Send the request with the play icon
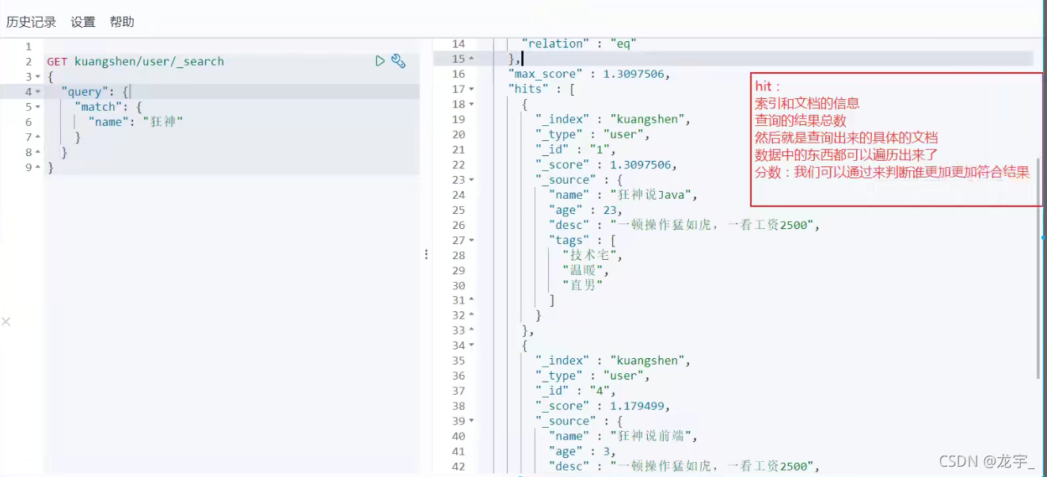This screenshot has height=477, width=1047. (380, 61)
